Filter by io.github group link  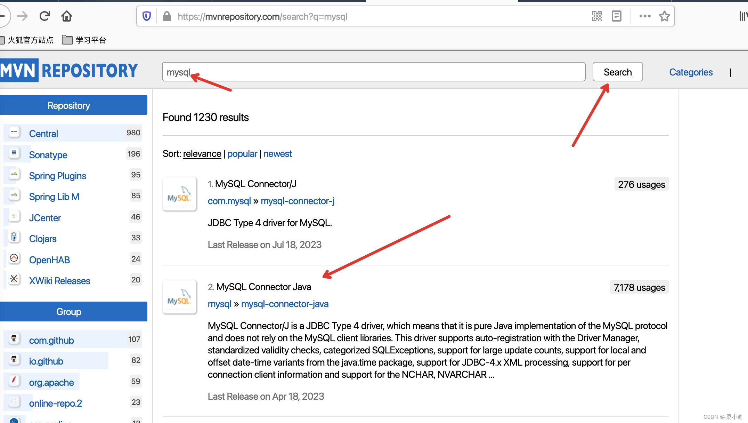tap(46, 361)
